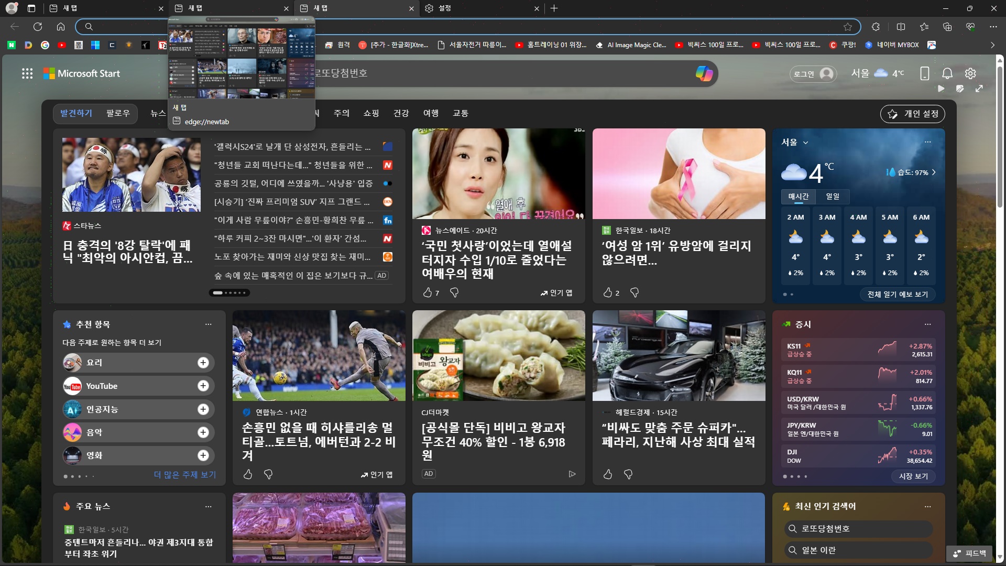Viewport: 1006px width, 566px height.
Task: Play the background video
Action: [941, 89]
